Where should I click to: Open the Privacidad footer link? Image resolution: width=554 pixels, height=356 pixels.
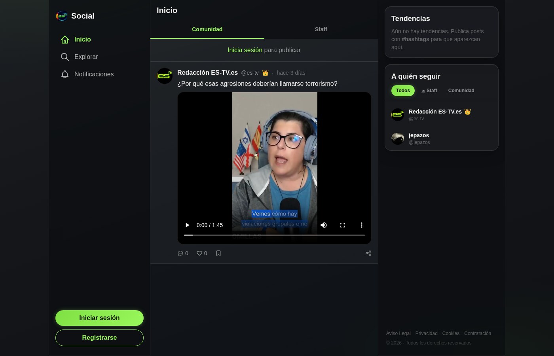[427, 333]
